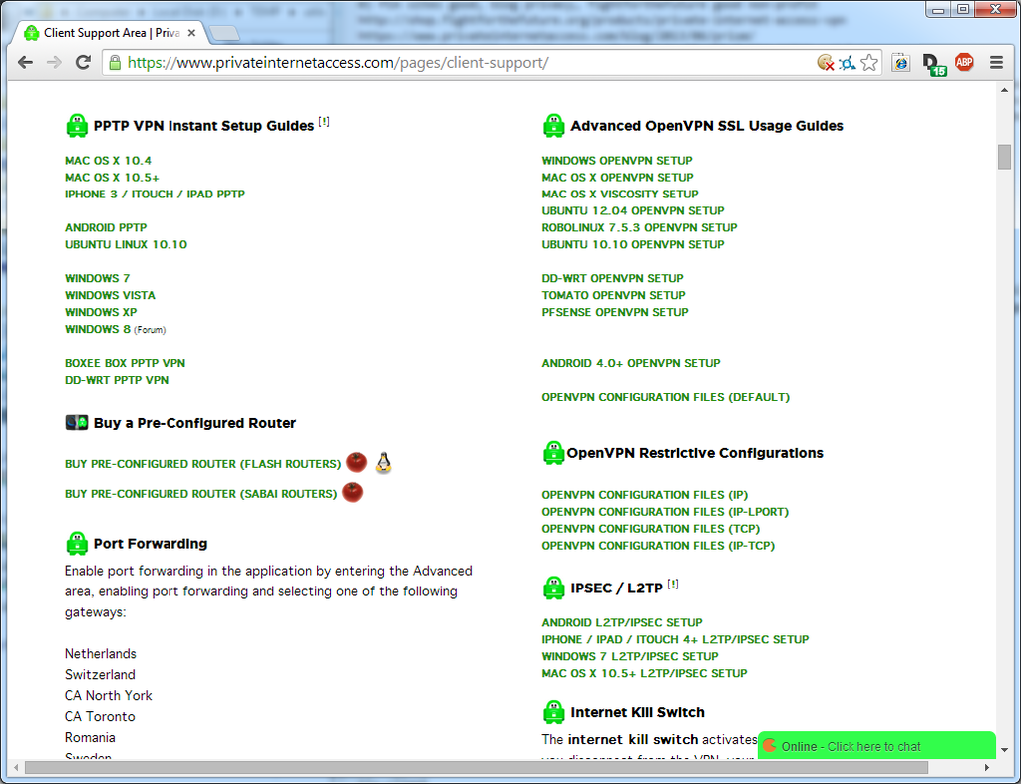Click the Online - Click here to chat button
The image size is (1021, 784).
pyautogui.click(x=876, y=746)
